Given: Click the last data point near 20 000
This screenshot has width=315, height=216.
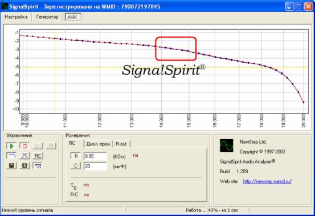Looking at the screenshot, I should [x=304, y=102].
